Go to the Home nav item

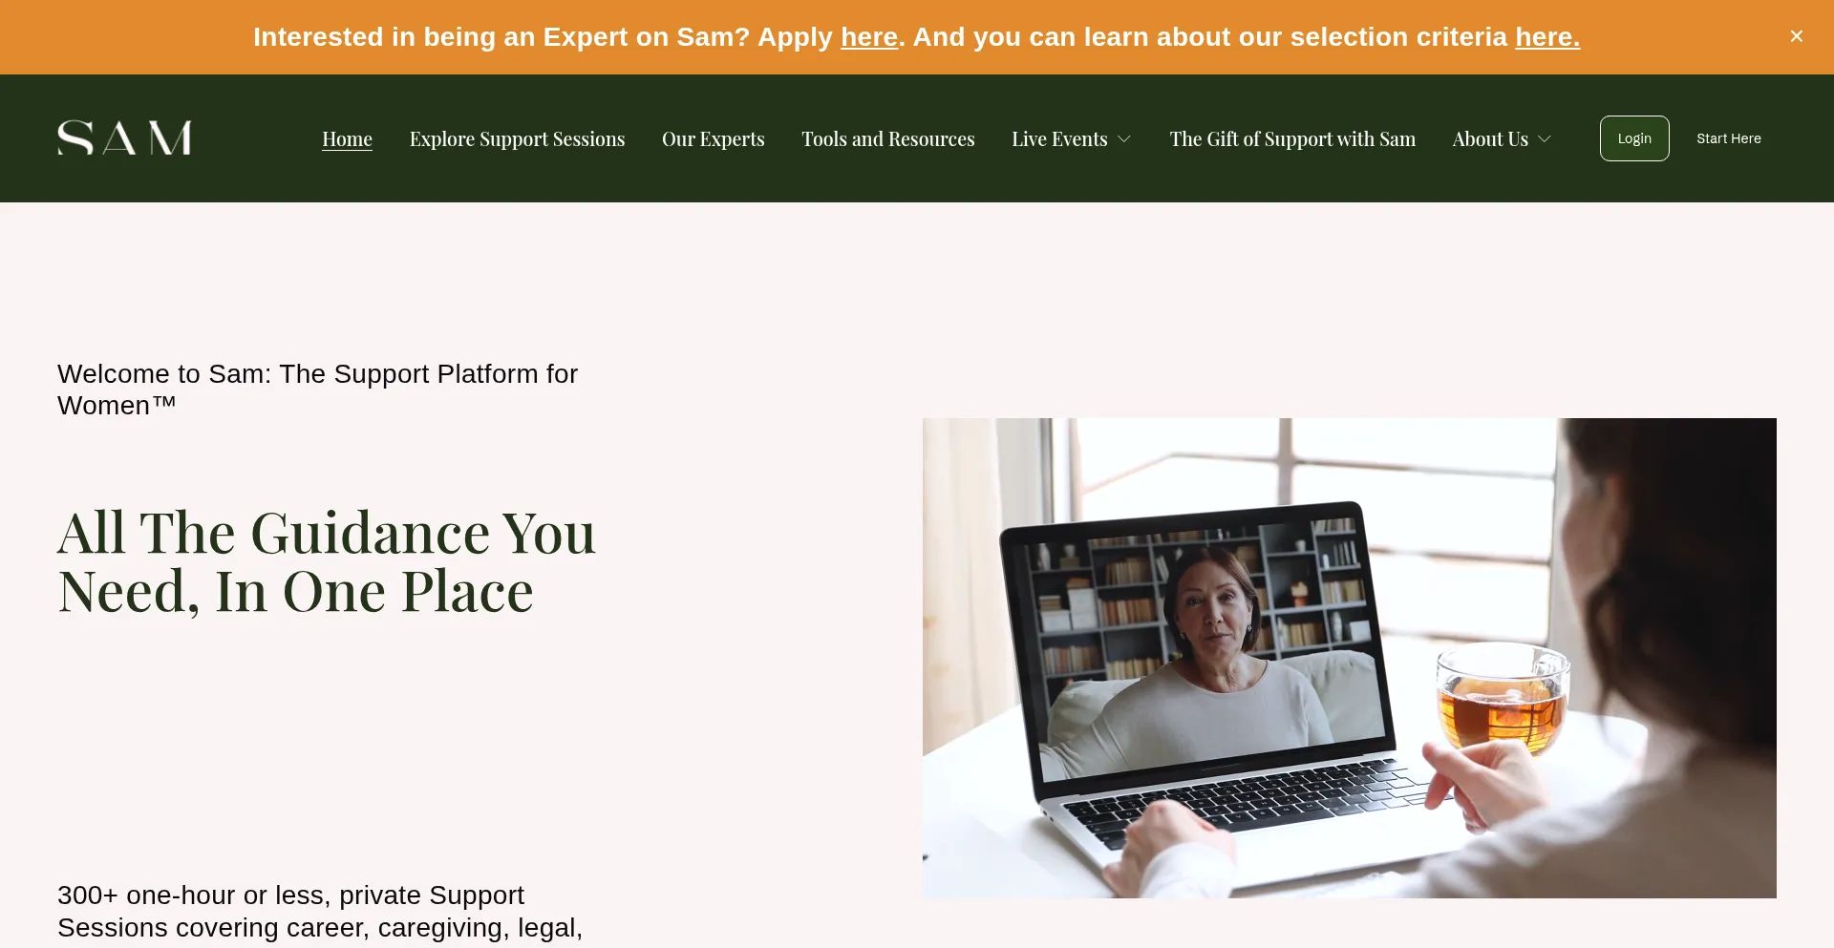click(347, 139)
